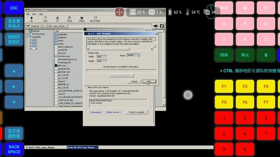Select the media folder in file list
Image resolution: width=280 pixels, height=157 pixels.
tap(59, 41)
